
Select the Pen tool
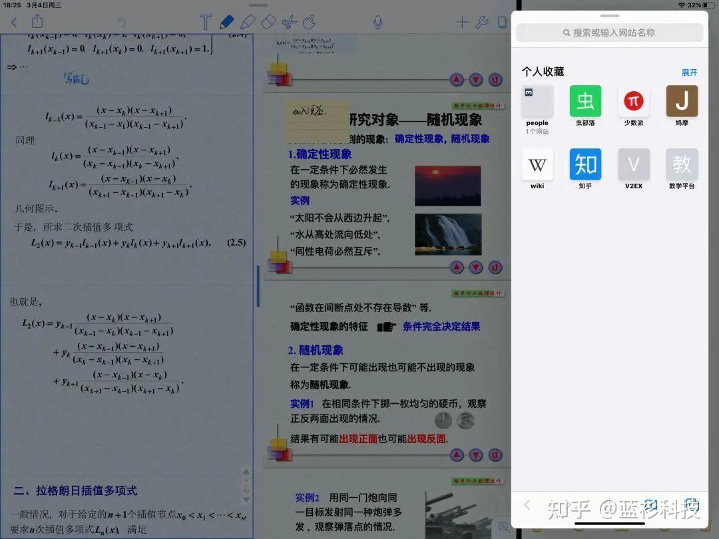click(226, 22)
